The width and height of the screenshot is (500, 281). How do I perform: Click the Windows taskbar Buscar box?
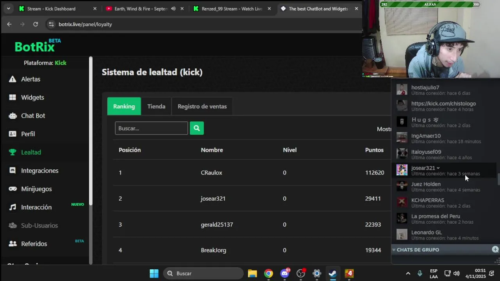point(203,274)
